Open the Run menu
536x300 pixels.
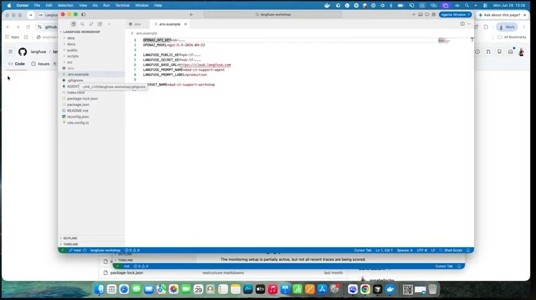pyautogui.click(x=106, y=6)
